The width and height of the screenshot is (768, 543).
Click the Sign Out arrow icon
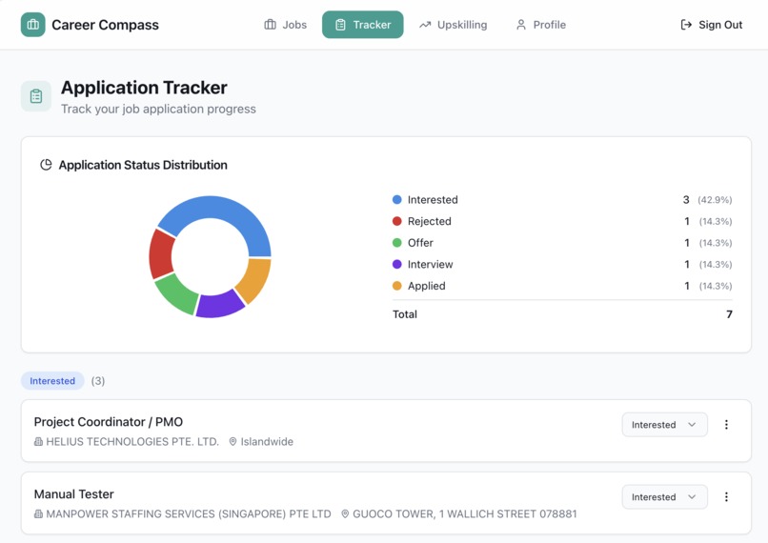coord(686,25)
